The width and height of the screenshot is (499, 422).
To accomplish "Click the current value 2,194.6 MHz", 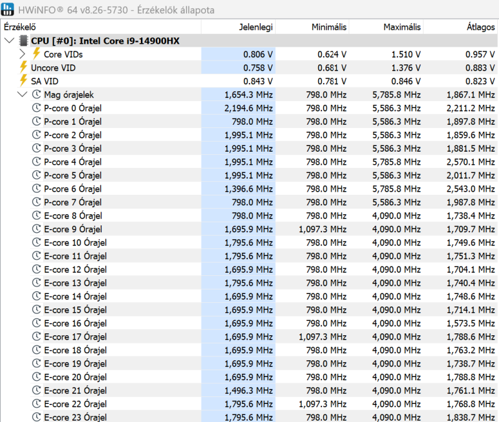I will (x=248, y=108).
